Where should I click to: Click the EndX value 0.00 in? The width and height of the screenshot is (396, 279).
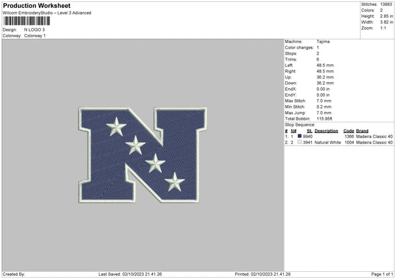click(x=323, y=89)
